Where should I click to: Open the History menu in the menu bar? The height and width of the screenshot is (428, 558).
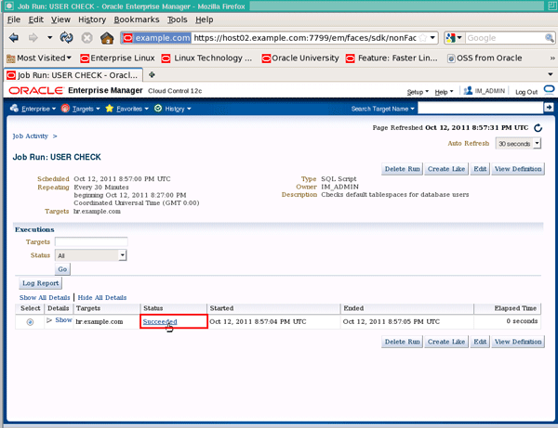pyautogui.click(x=92, y=19)
